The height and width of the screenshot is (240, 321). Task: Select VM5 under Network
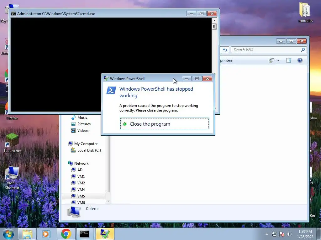point(81,196)
